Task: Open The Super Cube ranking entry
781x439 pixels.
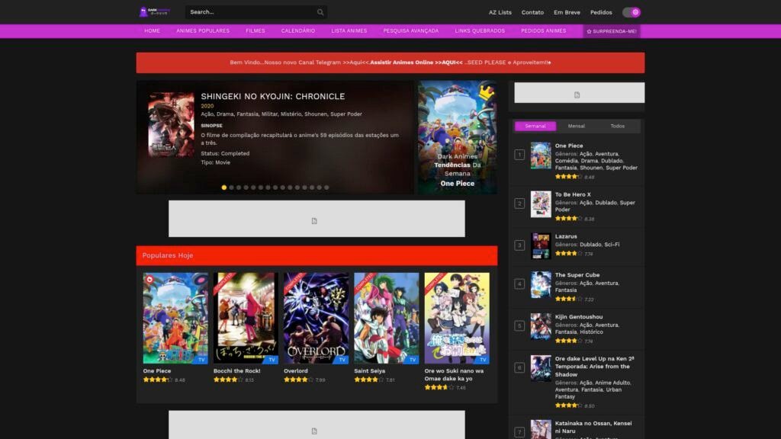Action: pos(577,274)
